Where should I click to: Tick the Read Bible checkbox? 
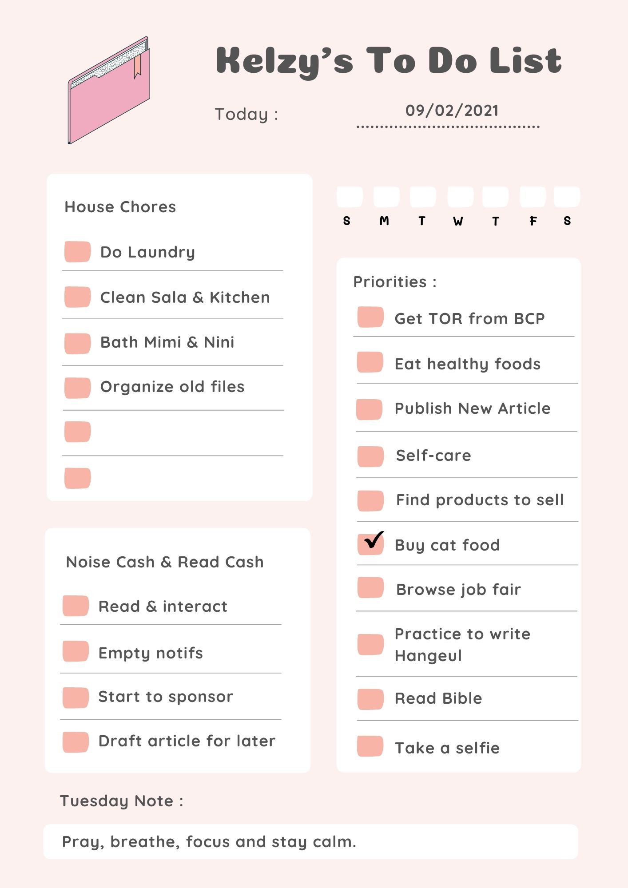tap(370, 699)
